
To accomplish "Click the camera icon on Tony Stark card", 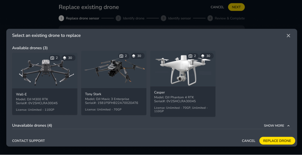I will coord(121,56).
